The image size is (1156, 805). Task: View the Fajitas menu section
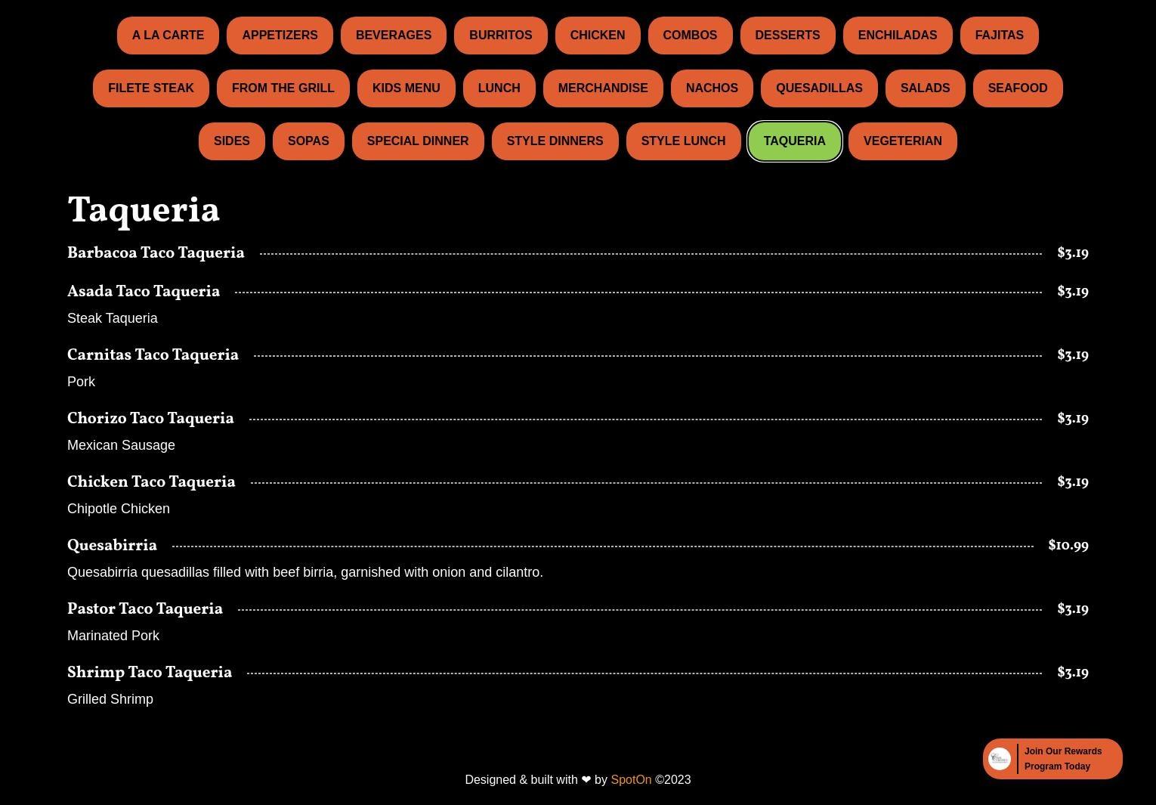click(x=999, y=36)
